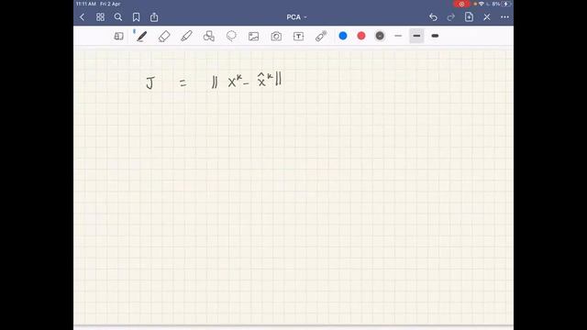The height and width of the screenshot is (330, 587).
Task: Close the document with X icon
Action: point(487,17)
